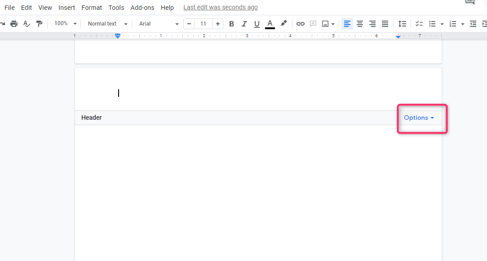Open the Help menu
The image size is (487, 261).
coord(167,8)
